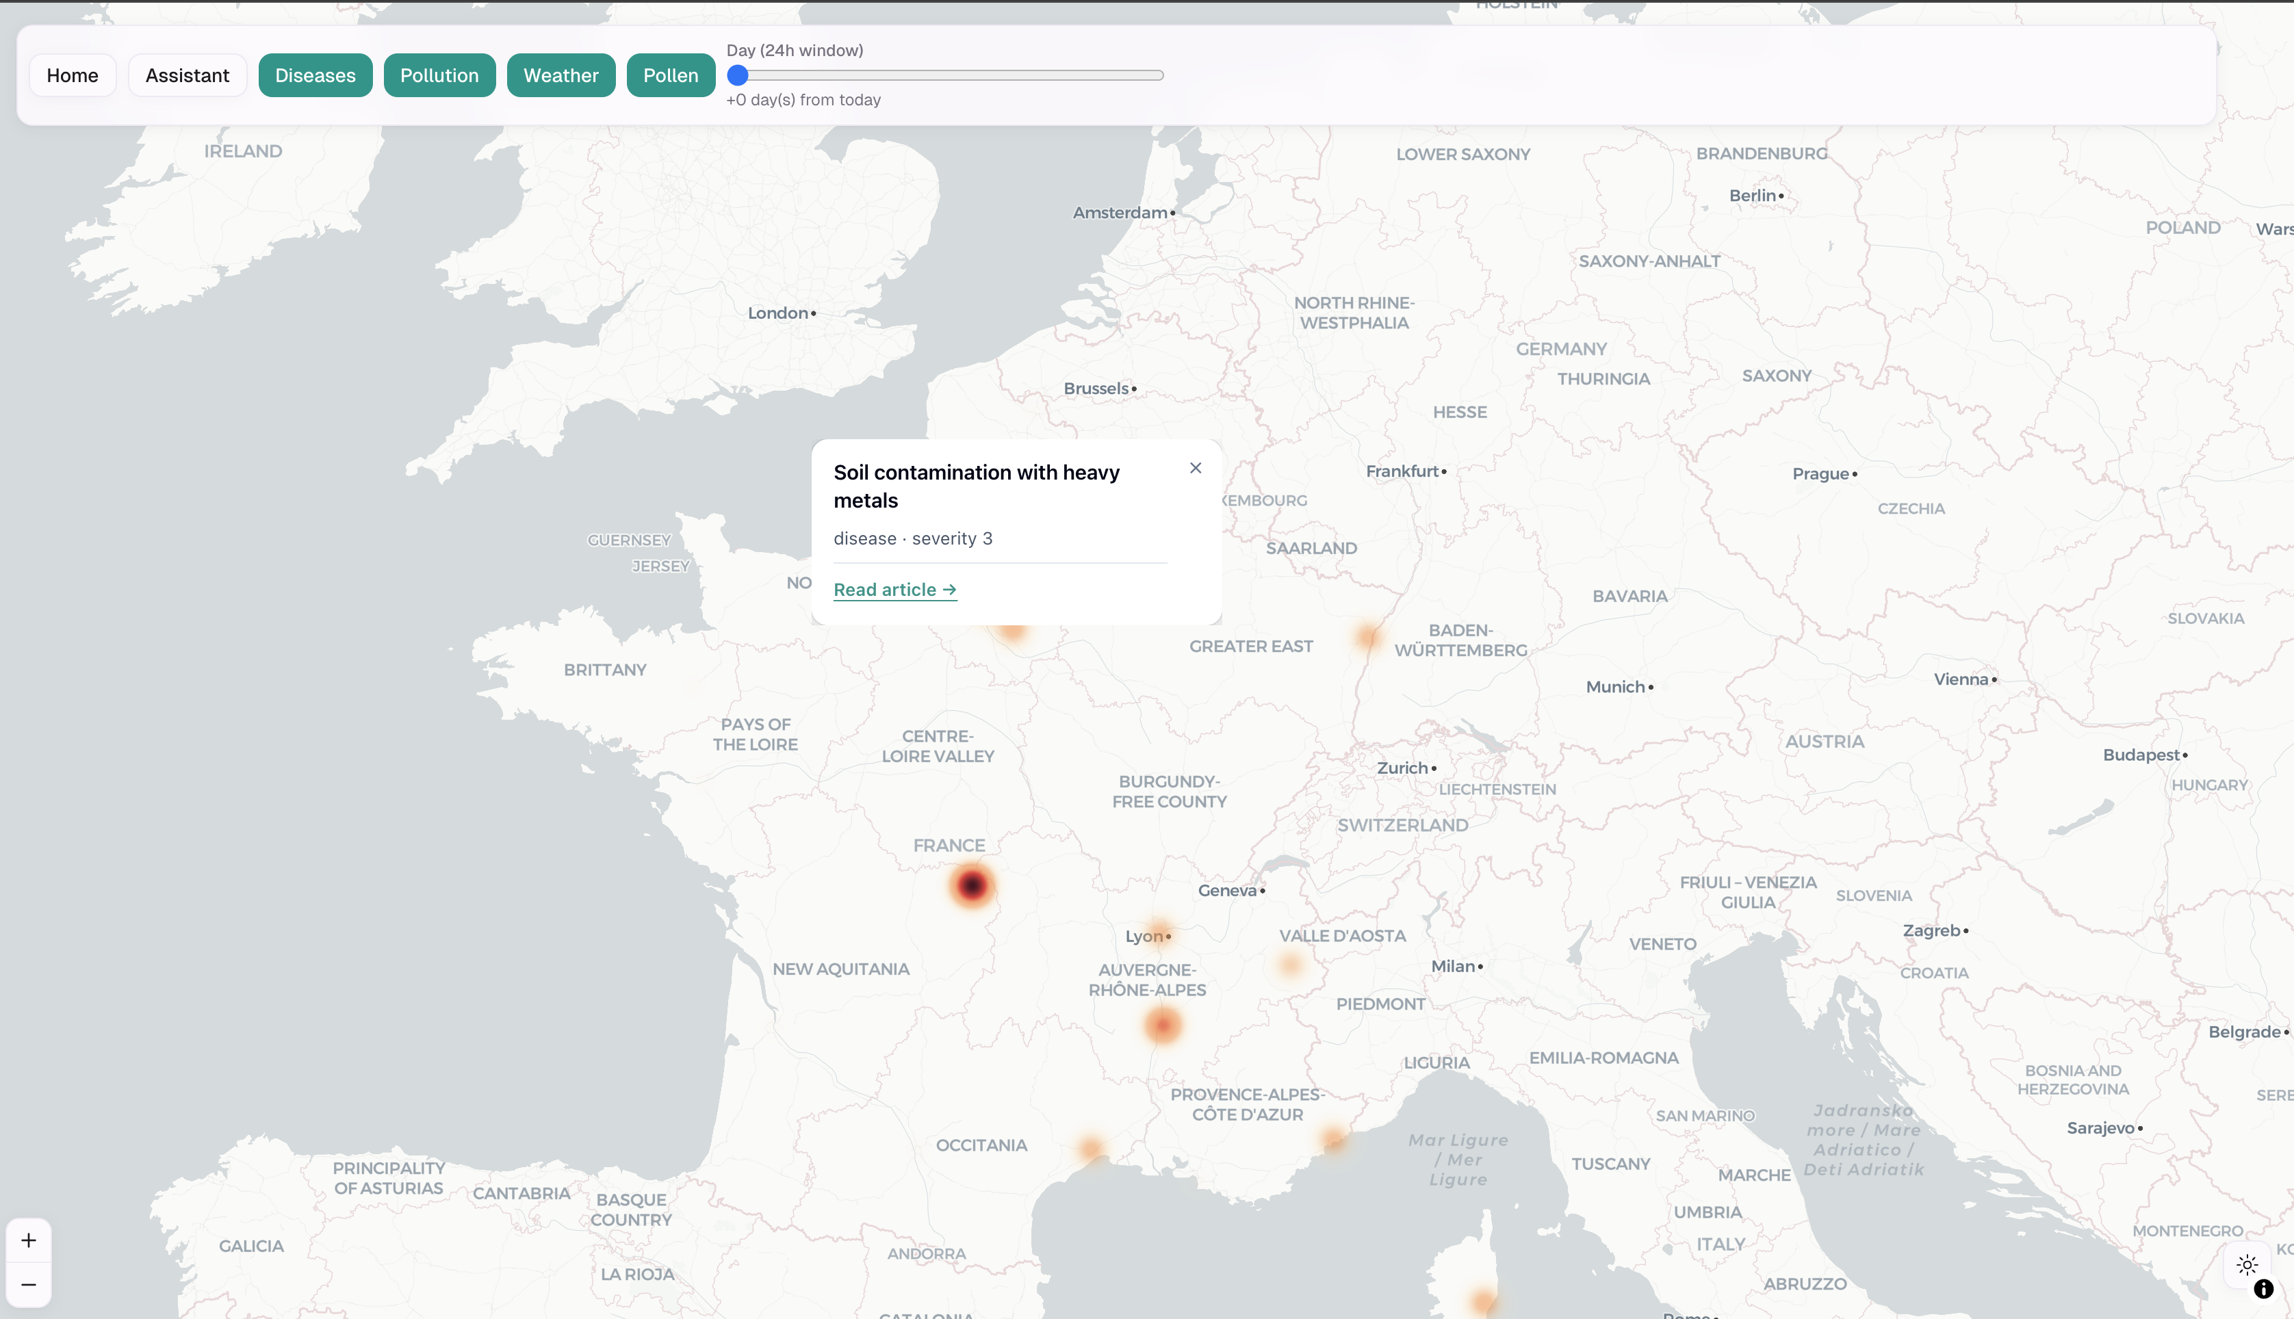Viewport: 2294px width, 1319px height.
Task: Toggle the Weather layer
Action: click(x=560, y=75)
